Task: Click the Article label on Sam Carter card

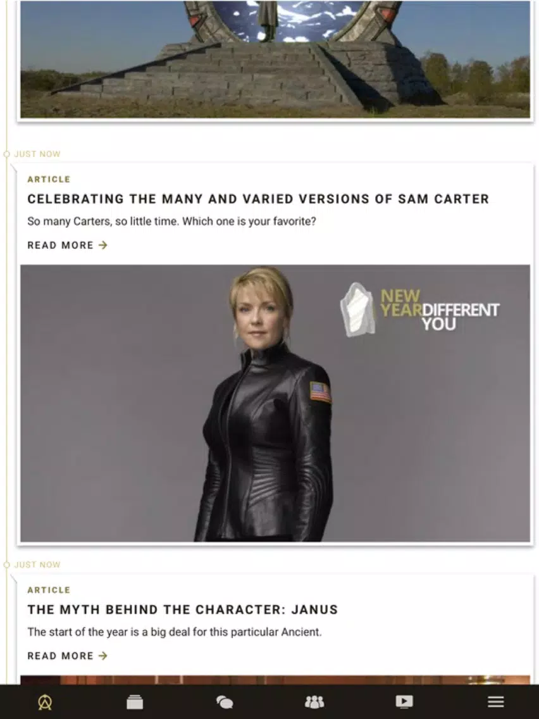Action: (49, 179)
